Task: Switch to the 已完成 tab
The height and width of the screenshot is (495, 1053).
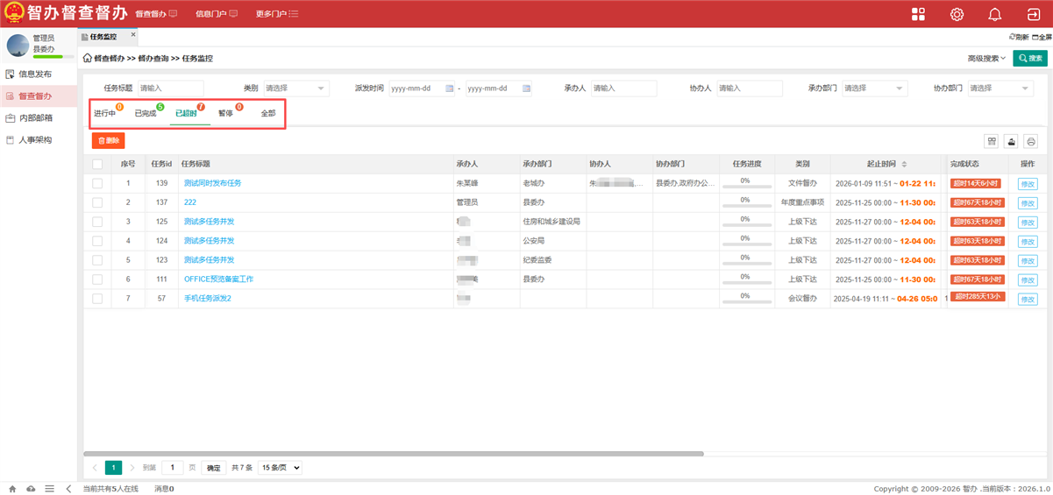Action: click(x=146, y=114)
